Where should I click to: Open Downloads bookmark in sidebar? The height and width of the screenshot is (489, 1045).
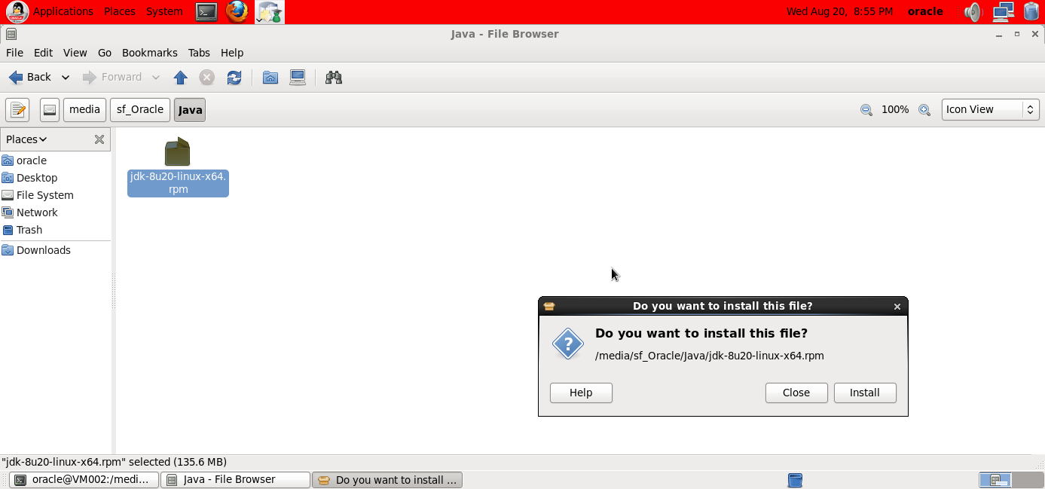44,250
